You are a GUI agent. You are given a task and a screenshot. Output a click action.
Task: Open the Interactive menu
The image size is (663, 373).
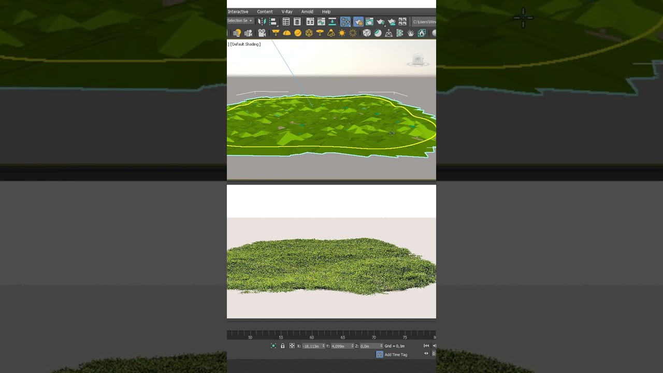click(238, 11)
